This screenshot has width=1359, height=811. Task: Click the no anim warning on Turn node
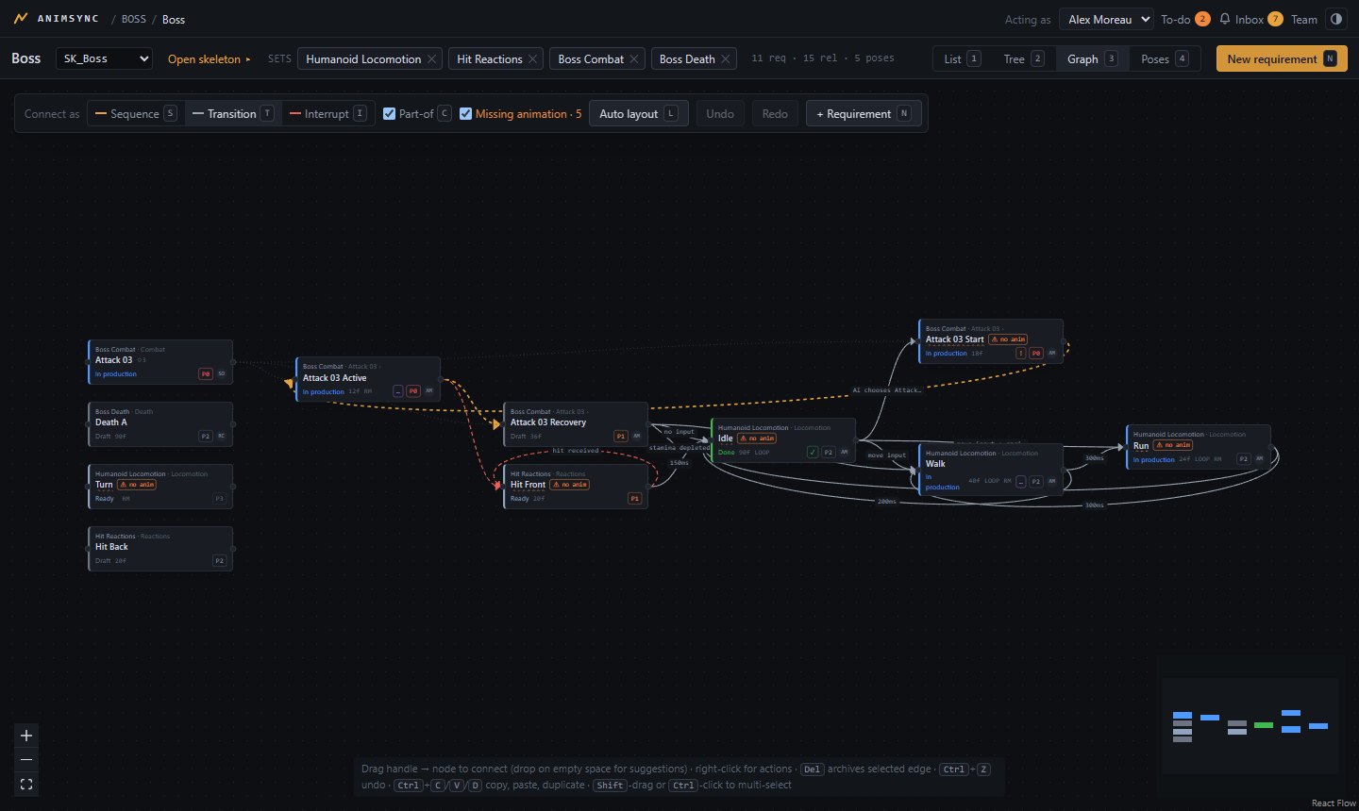click(x=137, y=485)
